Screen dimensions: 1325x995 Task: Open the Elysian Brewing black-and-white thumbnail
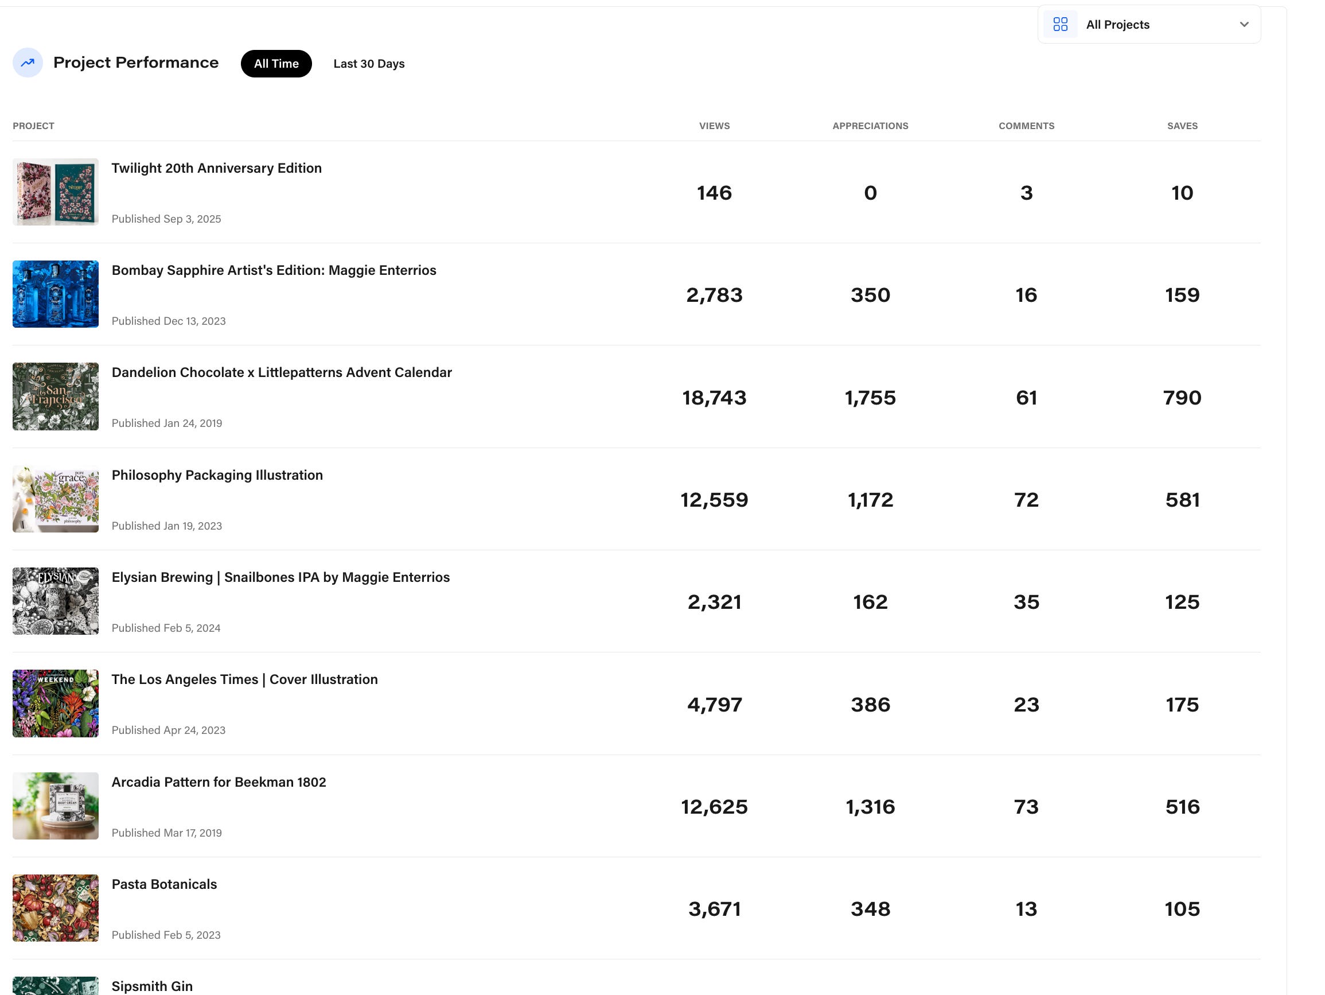click(55, 601)
